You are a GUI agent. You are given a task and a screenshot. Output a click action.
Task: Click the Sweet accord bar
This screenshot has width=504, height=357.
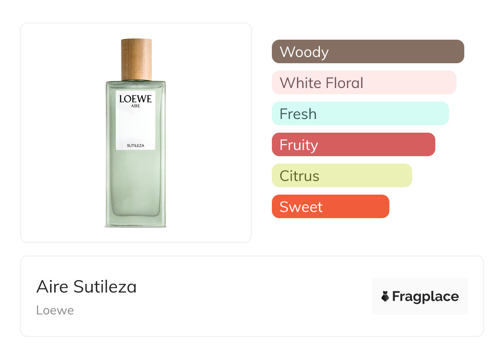click(330, 207)
